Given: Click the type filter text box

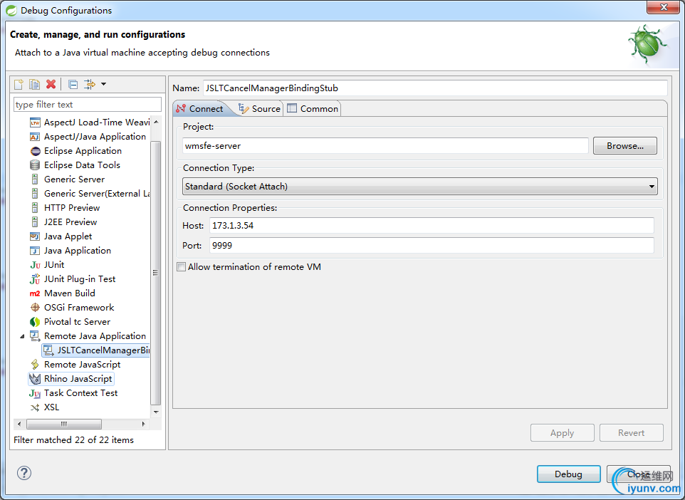Looking at the screenshot, I should click(x=87, y=105).
